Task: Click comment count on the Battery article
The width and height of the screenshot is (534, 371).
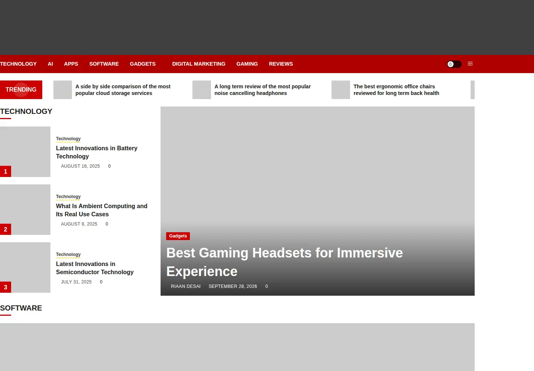Action: [x=109, y=166]
